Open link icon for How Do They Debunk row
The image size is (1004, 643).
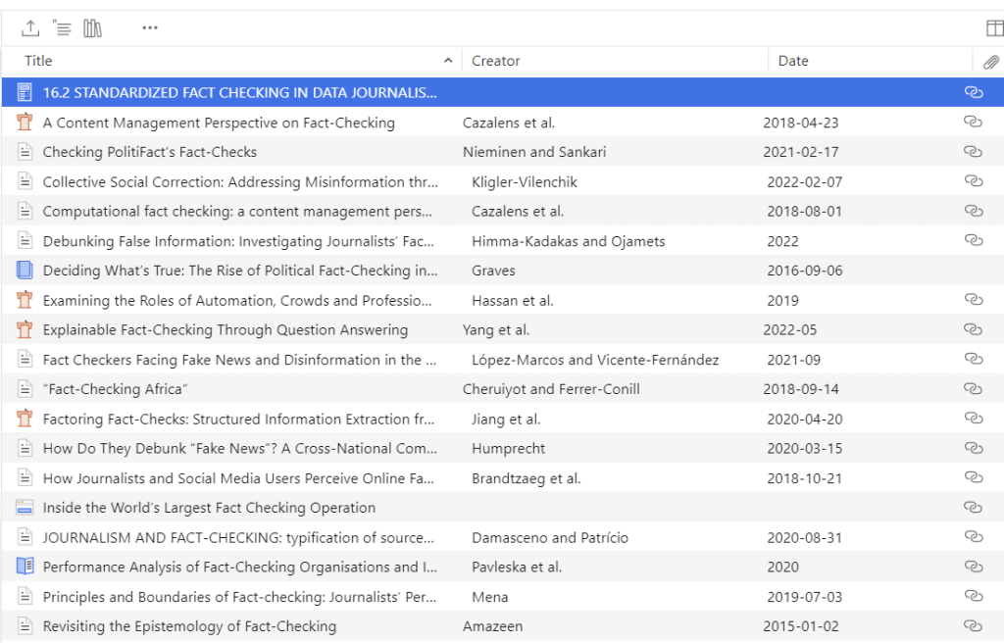coord(974,448)
